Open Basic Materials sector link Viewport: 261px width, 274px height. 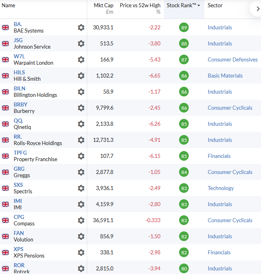[x=225, y=76]
